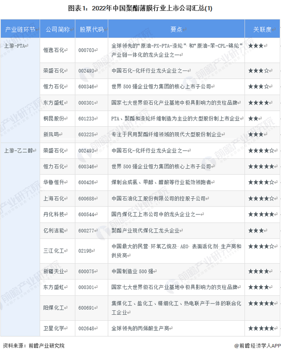Select the description 中国制造业500强
Viewport: 281px width, 354px height.
tap(132, 271)
